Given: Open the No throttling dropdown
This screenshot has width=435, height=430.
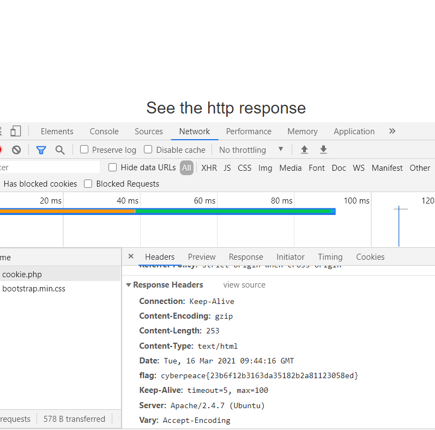Looking at the screenshot, I should coord(251,150).
